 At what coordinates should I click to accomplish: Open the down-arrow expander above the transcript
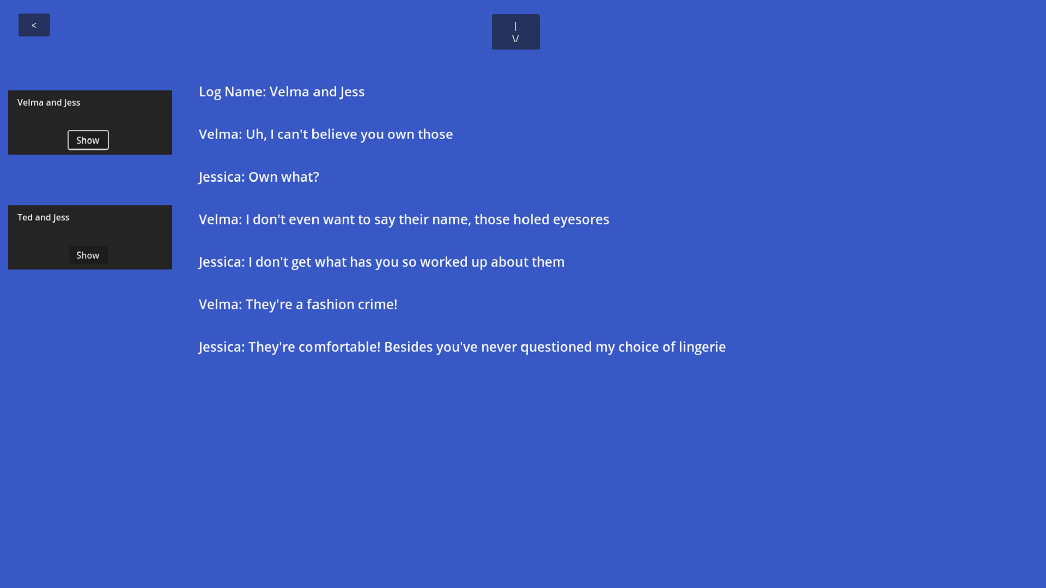tap(515, 32)
